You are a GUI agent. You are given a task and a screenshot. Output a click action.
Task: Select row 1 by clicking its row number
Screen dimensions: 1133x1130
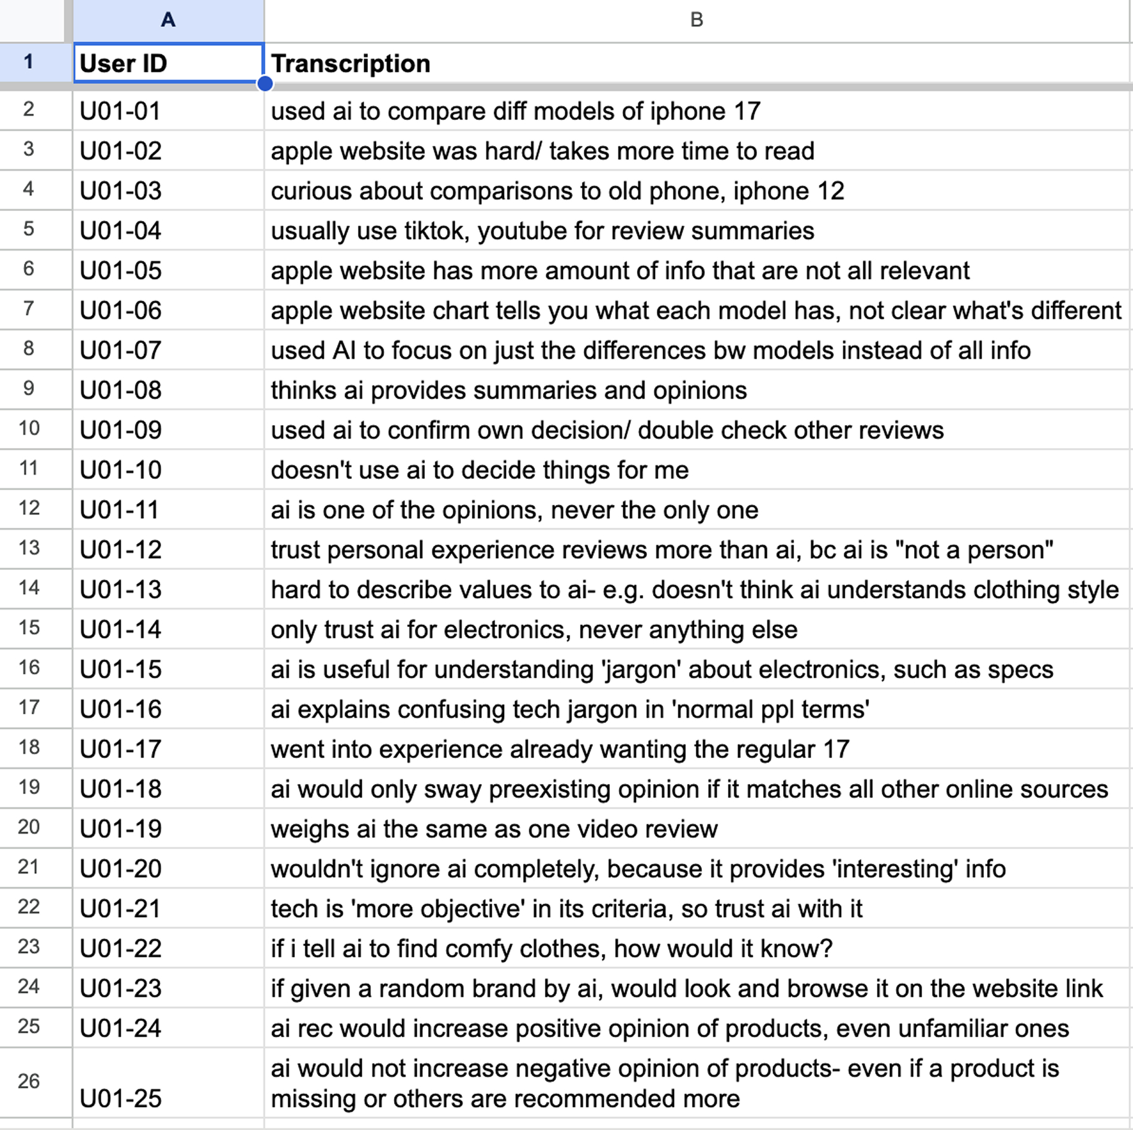28,63
